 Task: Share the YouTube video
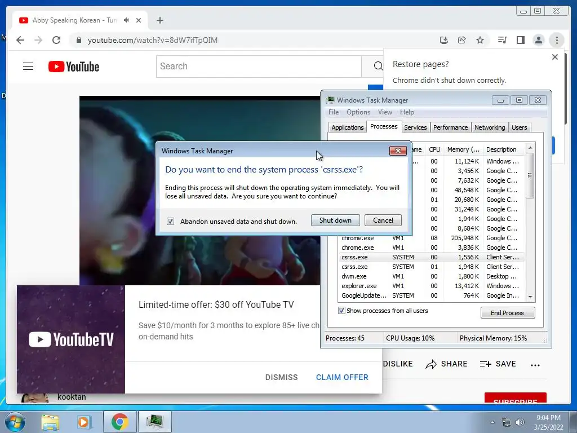pos(446,364)
